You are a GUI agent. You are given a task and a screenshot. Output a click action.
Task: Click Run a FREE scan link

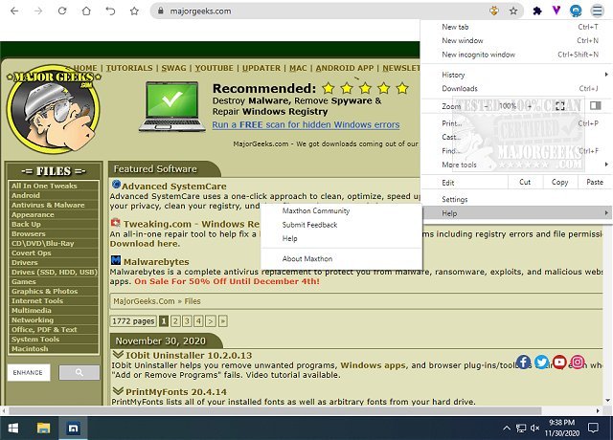click(306, 124)
